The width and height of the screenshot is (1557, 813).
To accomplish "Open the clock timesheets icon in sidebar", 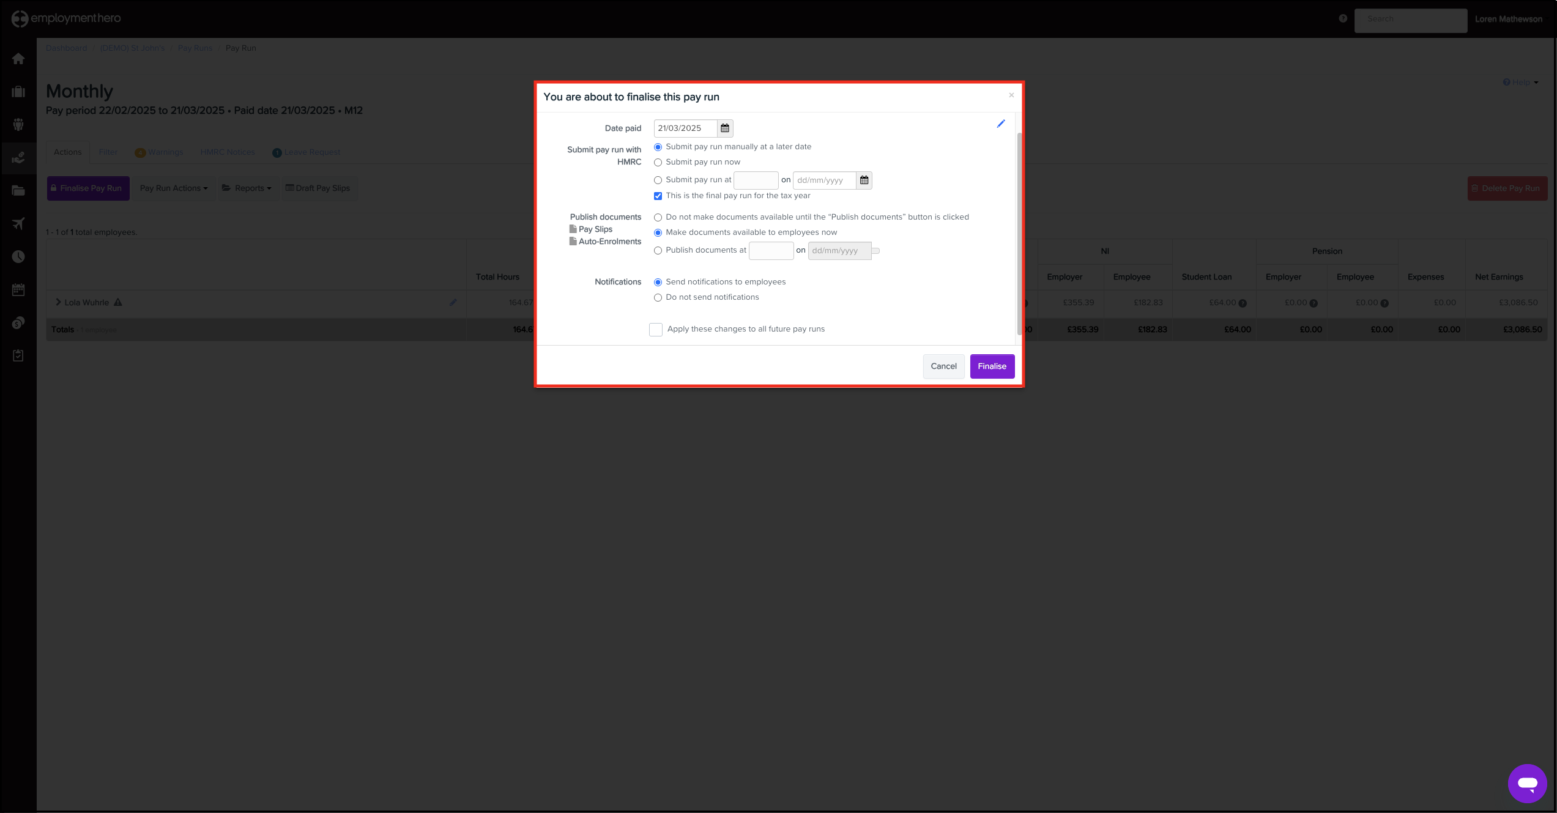I will tap(18, 256).
